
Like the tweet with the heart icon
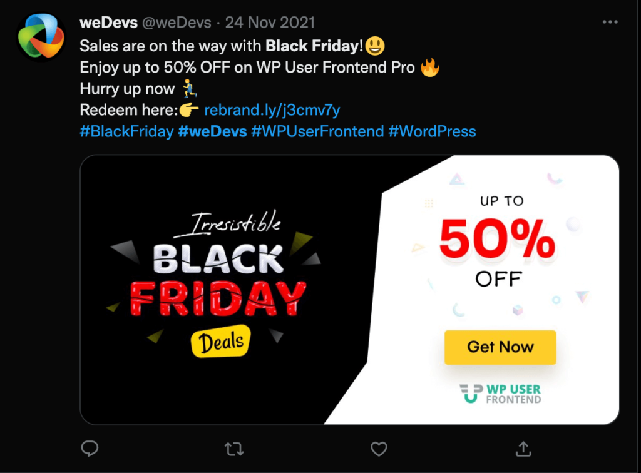point(378,448)
